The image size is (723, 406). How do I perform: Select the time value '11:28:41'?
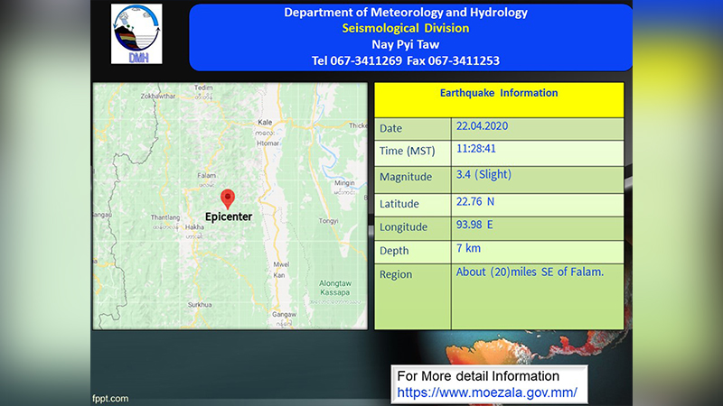(476, 149)
